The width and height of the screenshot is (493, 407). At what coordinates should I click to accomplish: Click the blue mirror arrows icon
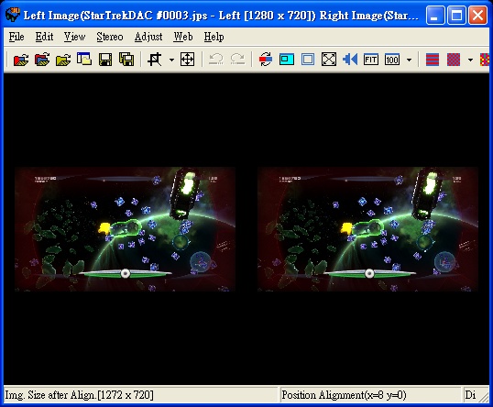[350, 60]
